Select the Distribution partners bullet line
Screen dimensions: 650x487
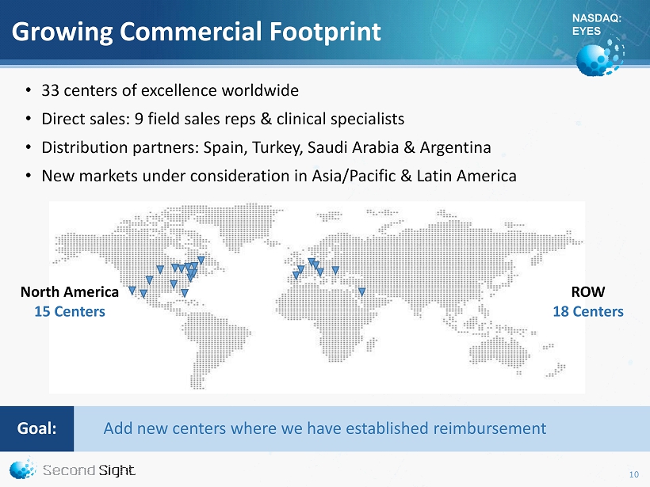click(x=266, y=147)
